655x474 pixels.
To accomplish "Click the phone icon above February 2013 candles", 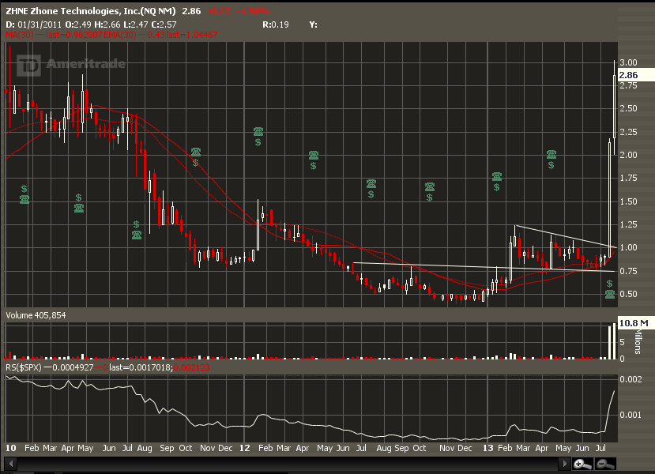I will pyautogui.click(x=497, y=177).
